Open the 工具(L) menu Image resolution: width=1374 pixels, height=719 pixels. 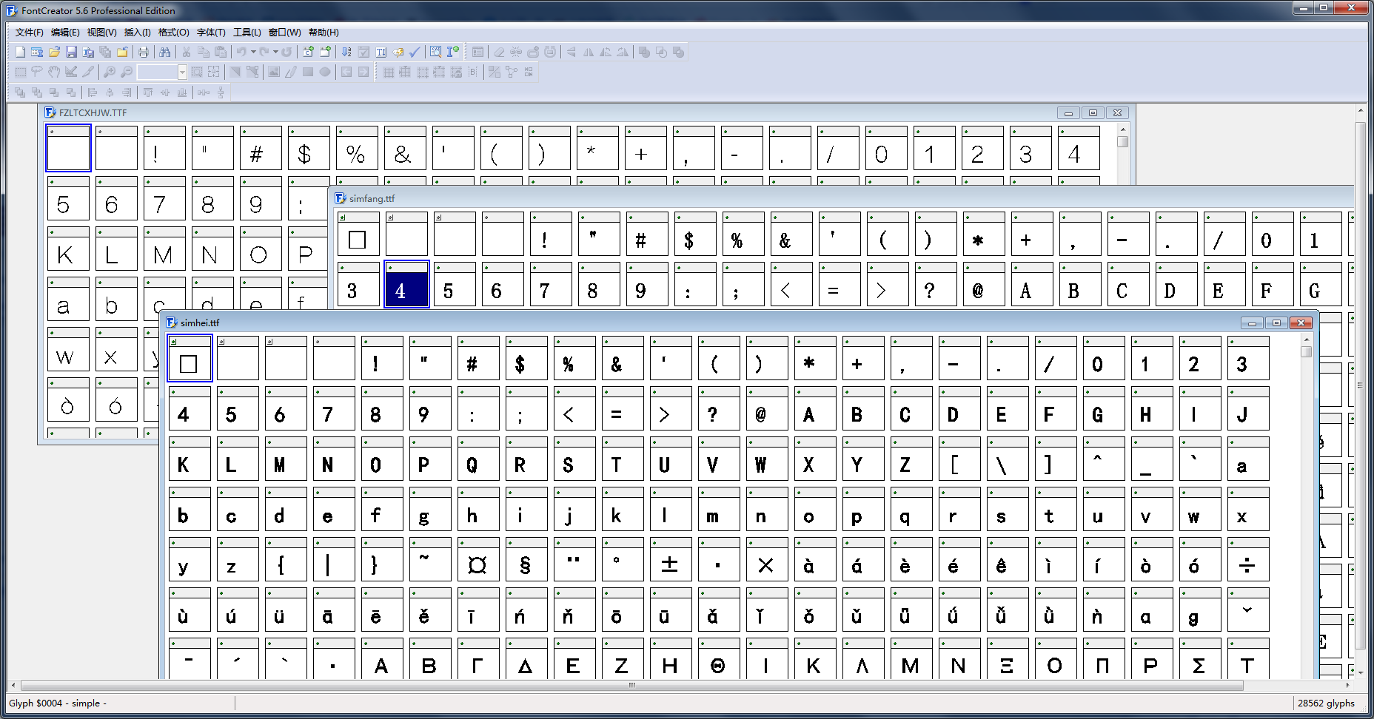(247, 33)
